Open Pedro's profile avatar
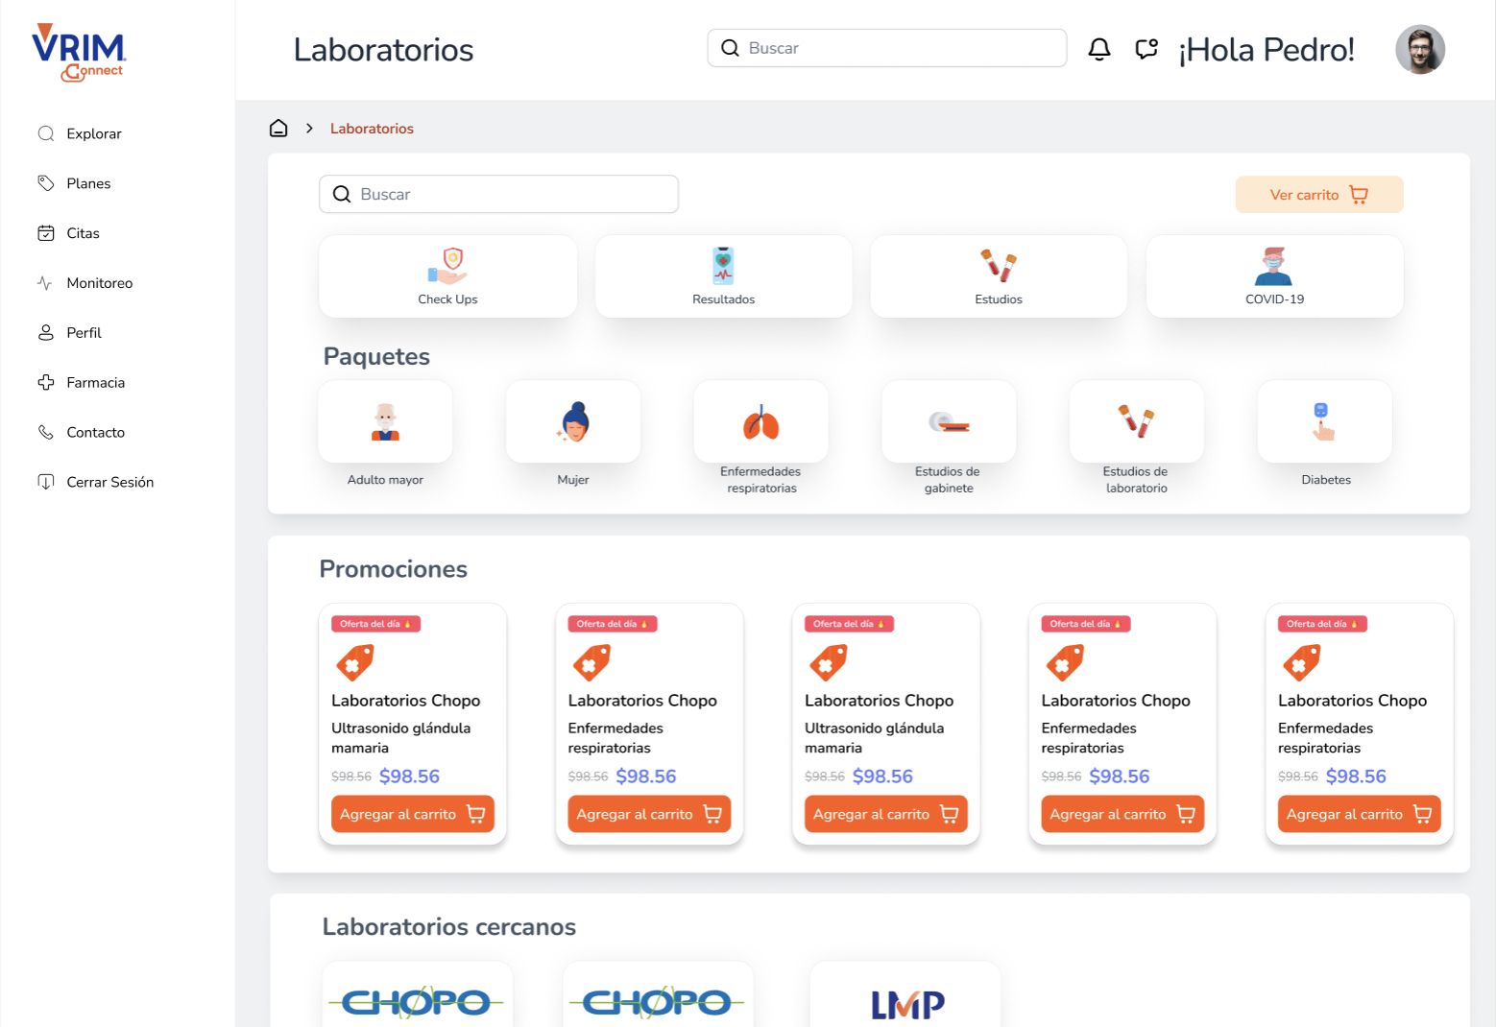This screenshot has height=1027, width=1496. (x=1419, y=50)
